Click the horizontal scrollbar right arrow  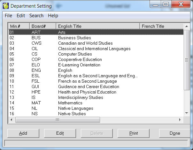click(180, 120)
